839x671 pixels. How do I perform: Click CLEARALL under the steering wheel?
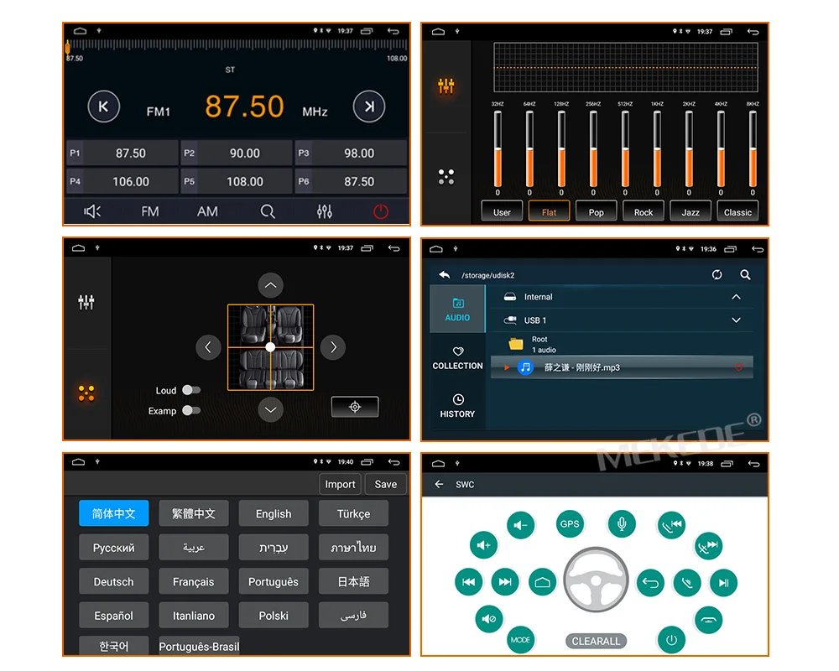596,641
